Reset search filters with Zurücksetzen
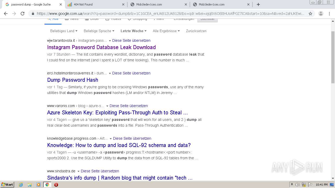 [x=196, y=31]
